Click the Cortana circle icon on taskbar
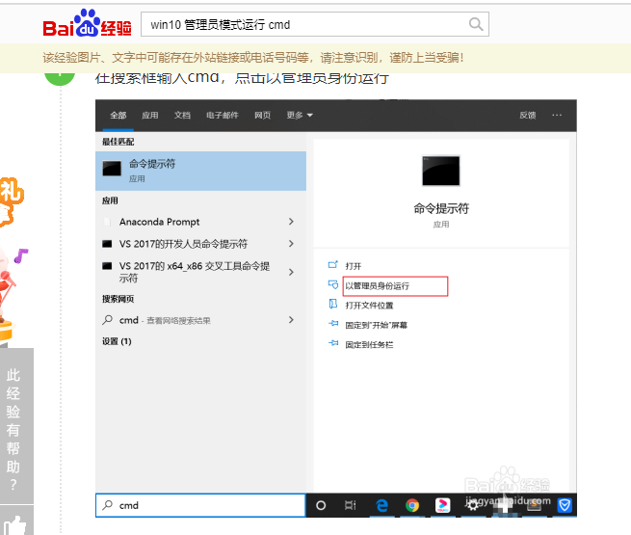The image size is (631, 535). point(321,505)
